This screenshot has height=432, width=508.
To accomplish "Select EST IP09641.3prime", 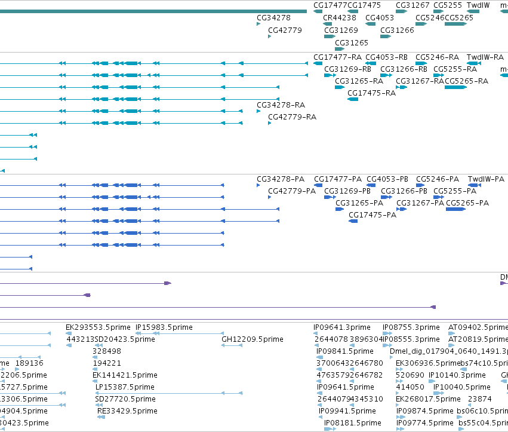I will (342, 327).
